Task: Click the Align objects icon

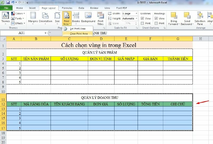Action: pyautogui.click(x=210, y=15)
